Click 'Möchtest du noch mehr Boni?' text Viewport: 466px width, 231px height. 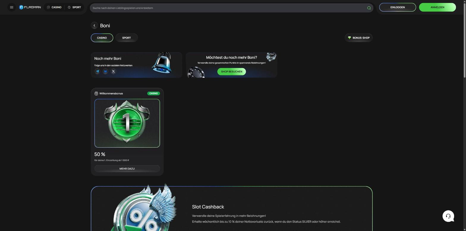point(232,58)
